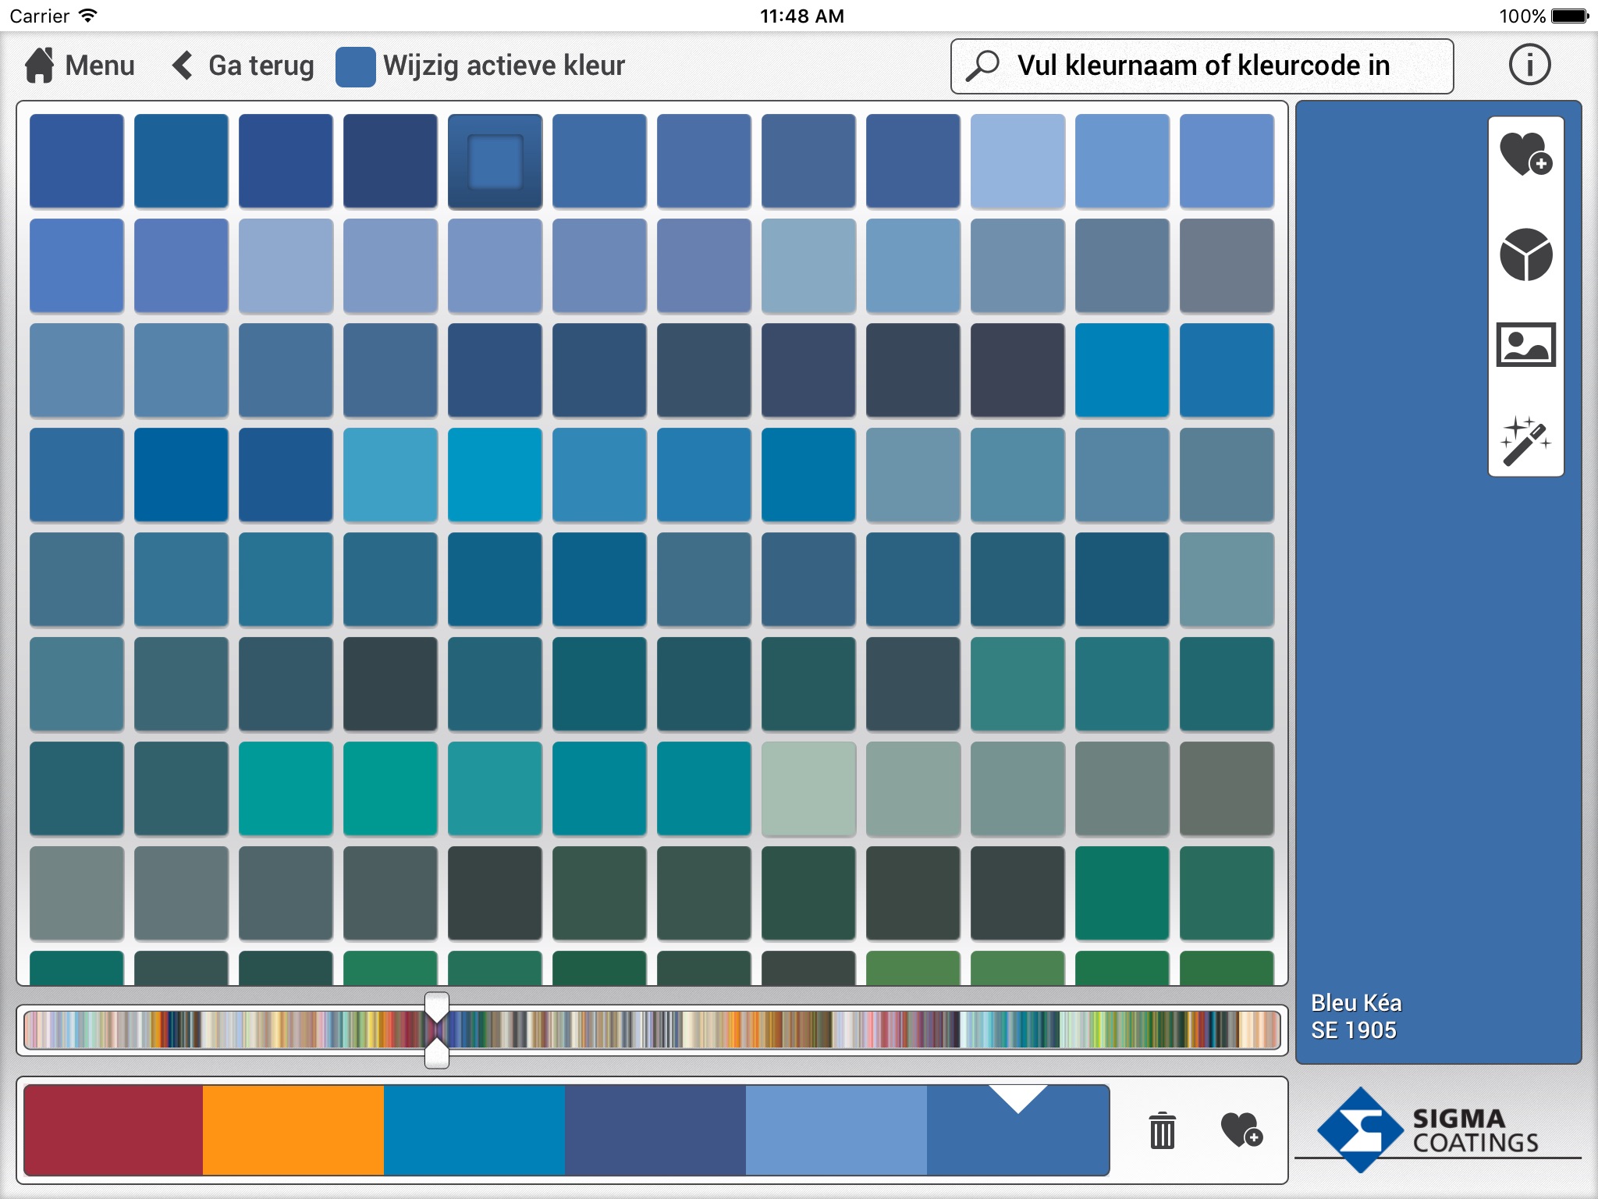Image resolution: width=1598 pixels, height=1199 pixels.
Task: Click the Menu label
Action: 100,66
